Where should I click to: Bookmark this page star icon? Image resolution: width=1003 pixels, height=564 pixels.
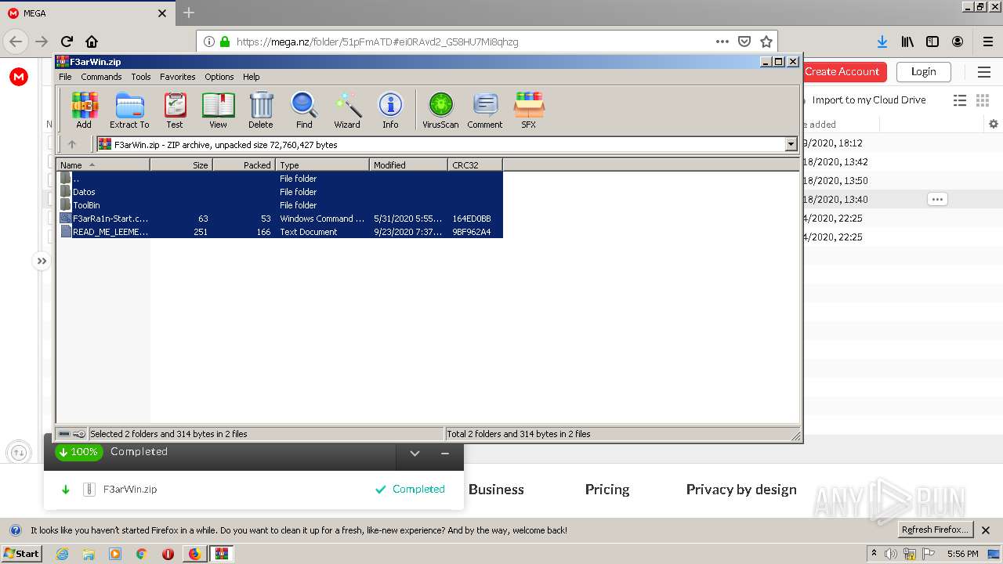coord(766,42)
